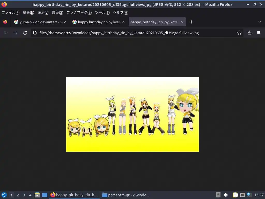Switch to yuma222 on deviantart tab

pos(40,22)
